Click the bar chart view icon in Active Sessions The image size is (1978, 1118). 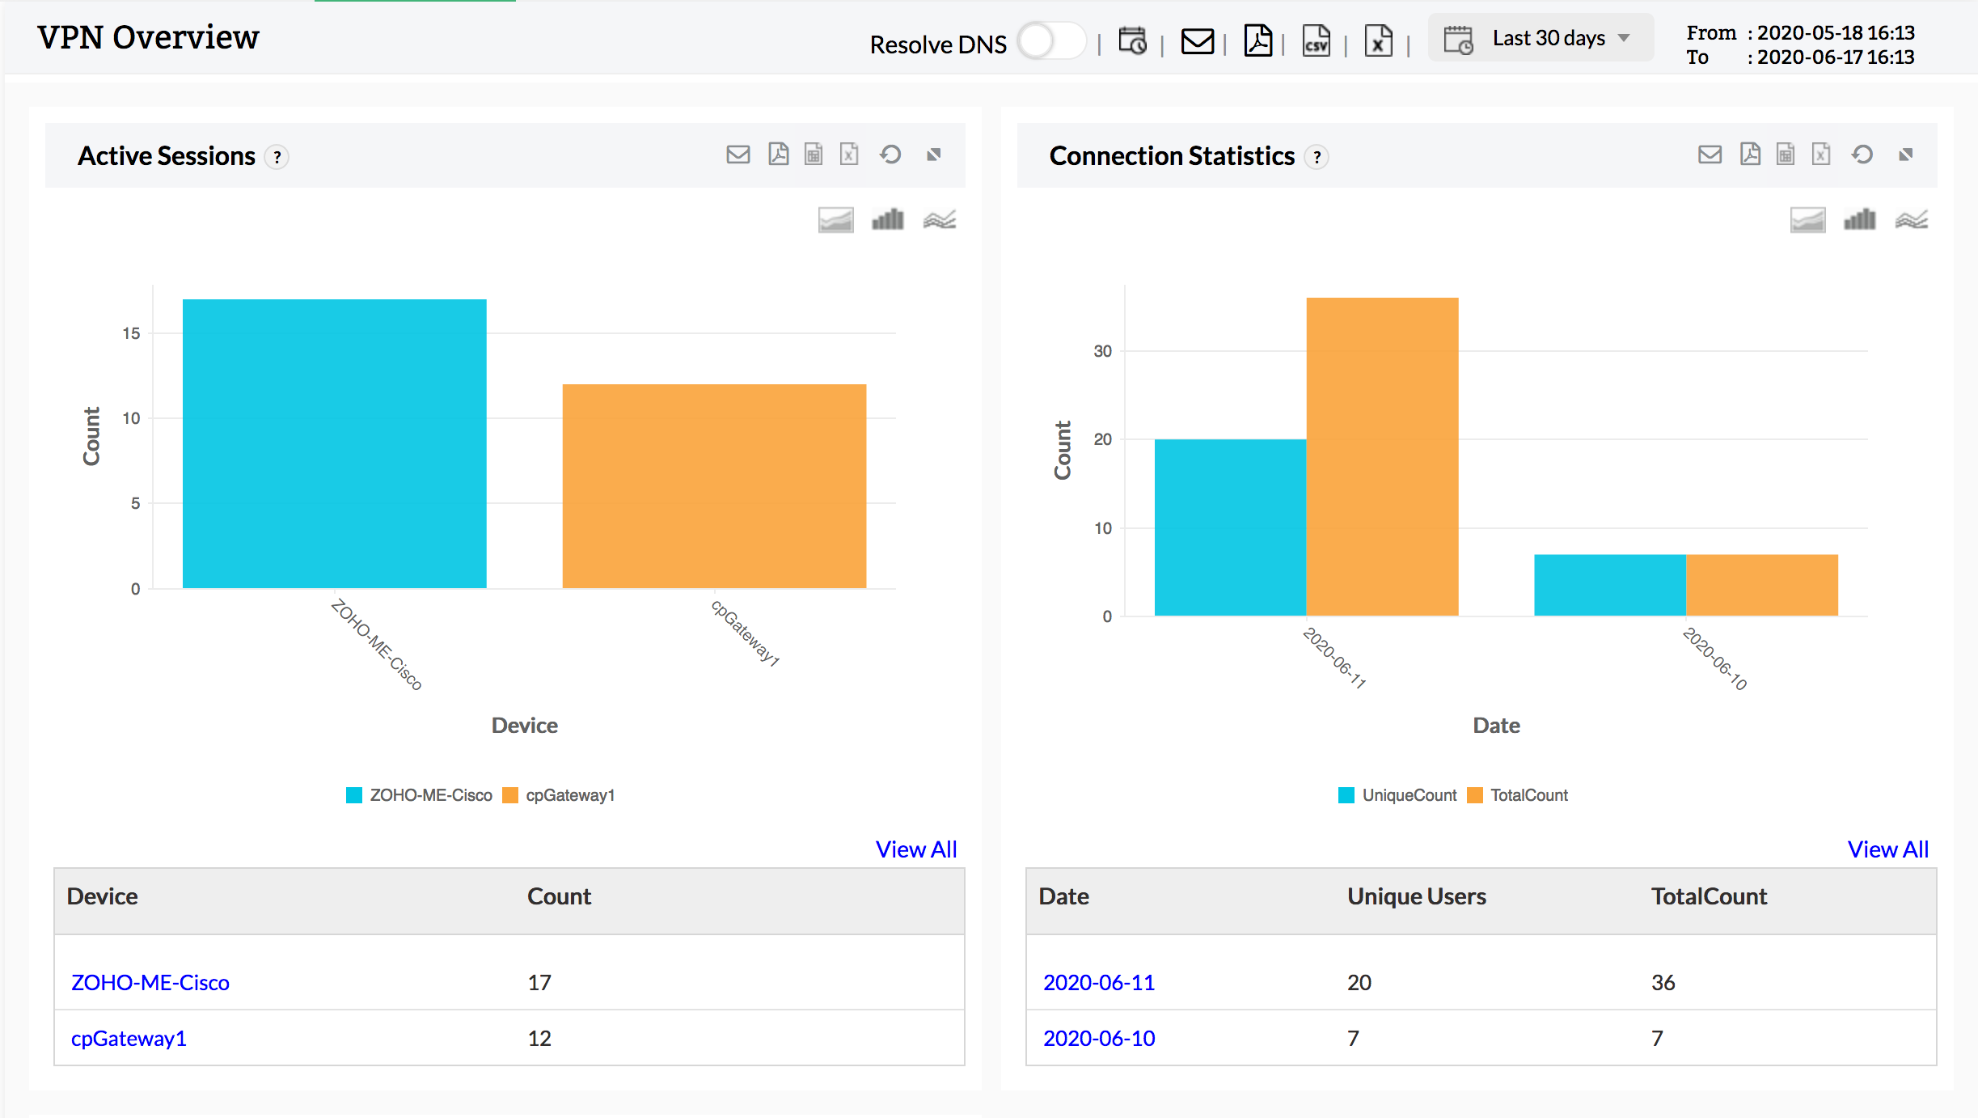click(885, 218)
